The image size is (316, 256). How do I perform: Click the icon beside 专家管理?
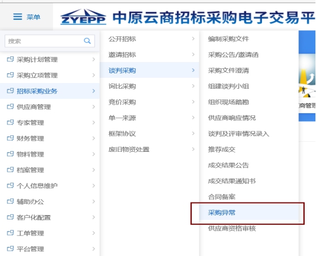tap(10, 122)
